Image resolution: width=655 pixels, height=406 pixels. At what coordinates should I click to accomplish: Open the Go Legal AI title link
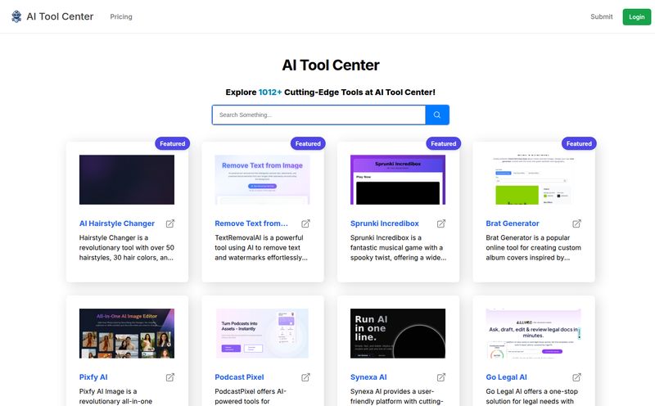click(x=506, y=377)
